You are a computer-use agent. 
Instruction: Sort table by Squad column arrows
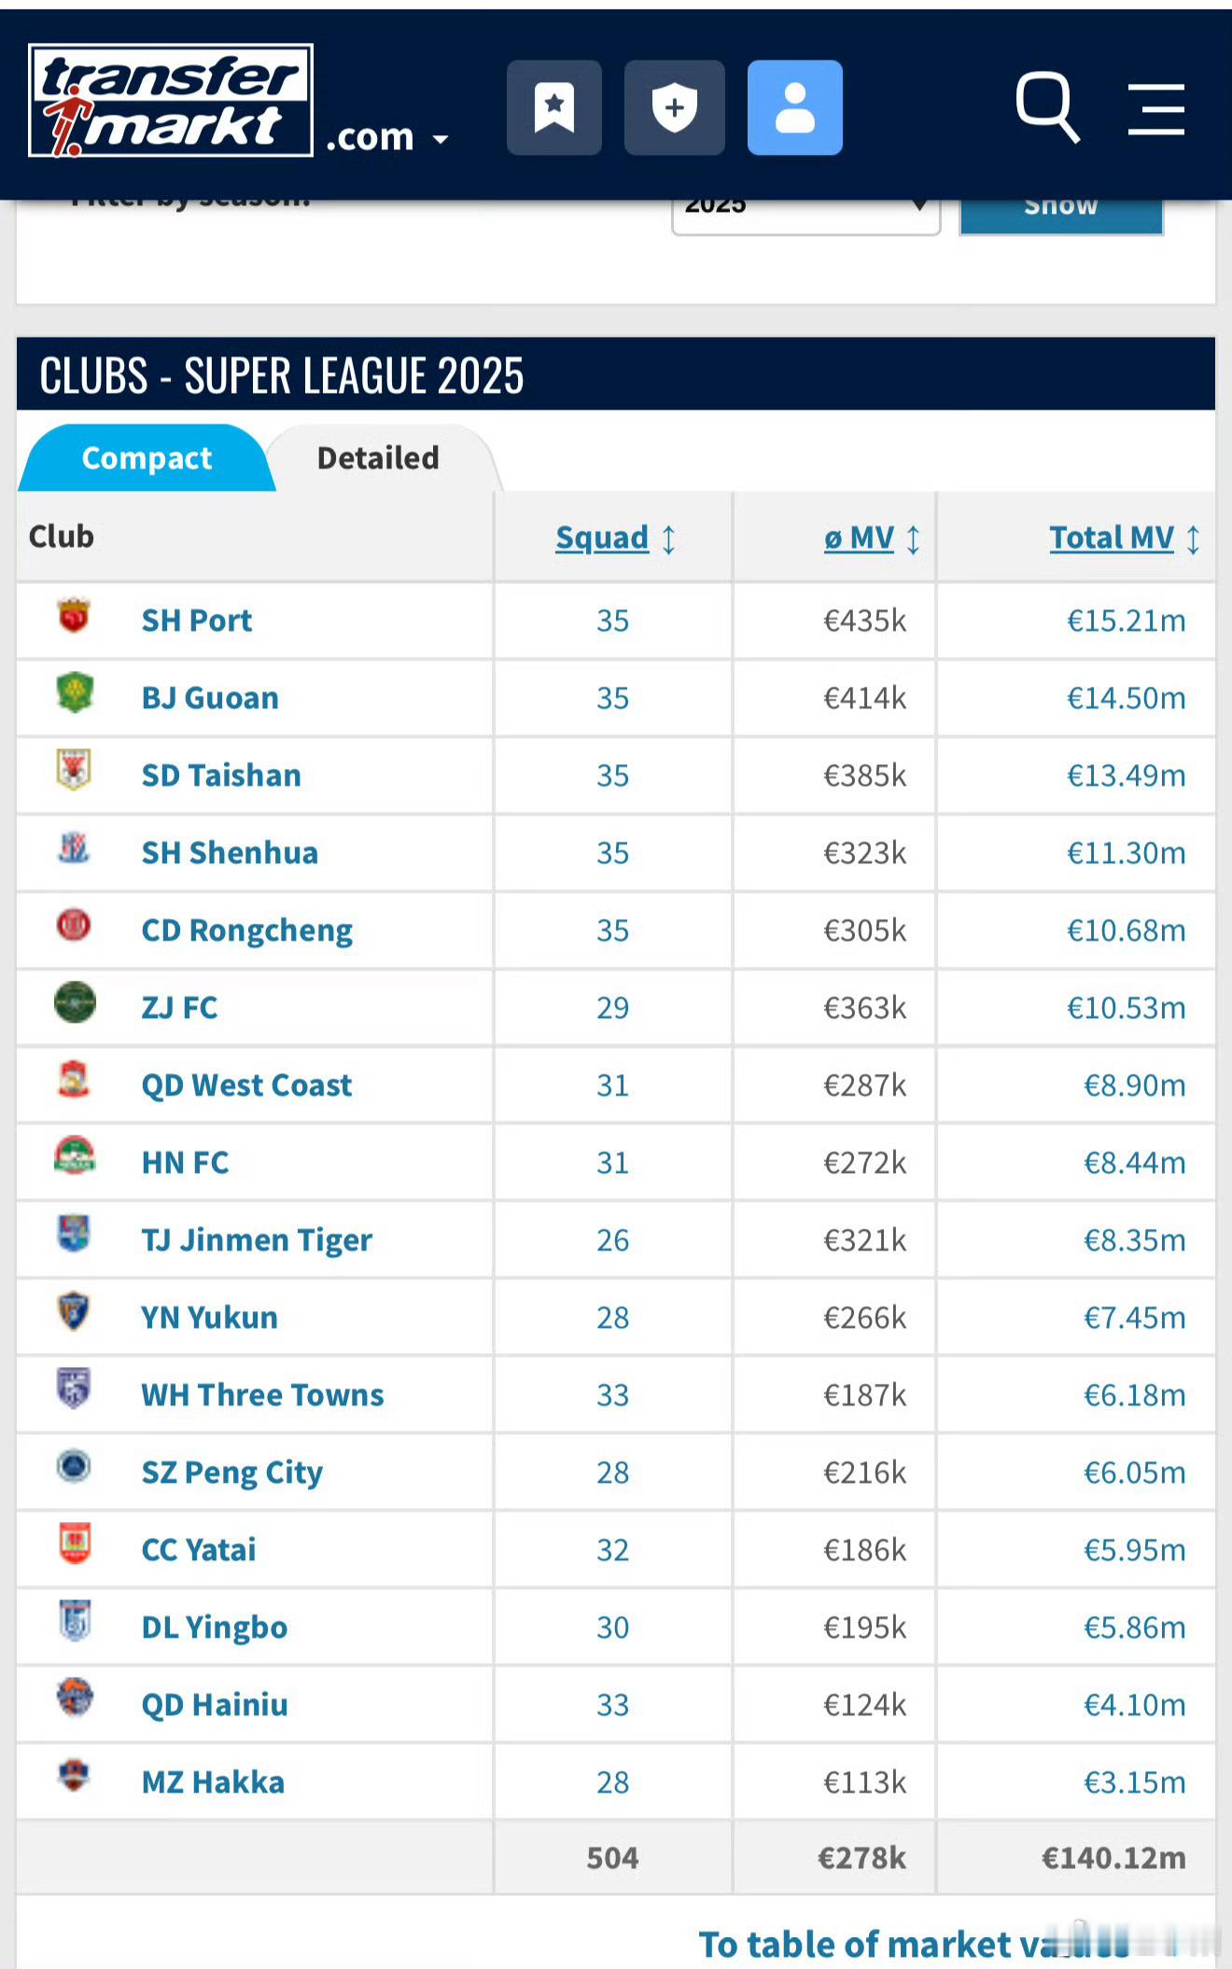(x=668, y=539)
